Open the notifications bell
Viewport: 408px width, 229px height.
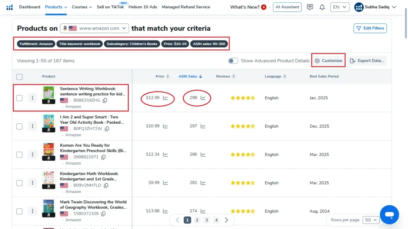tap(322, 7)
